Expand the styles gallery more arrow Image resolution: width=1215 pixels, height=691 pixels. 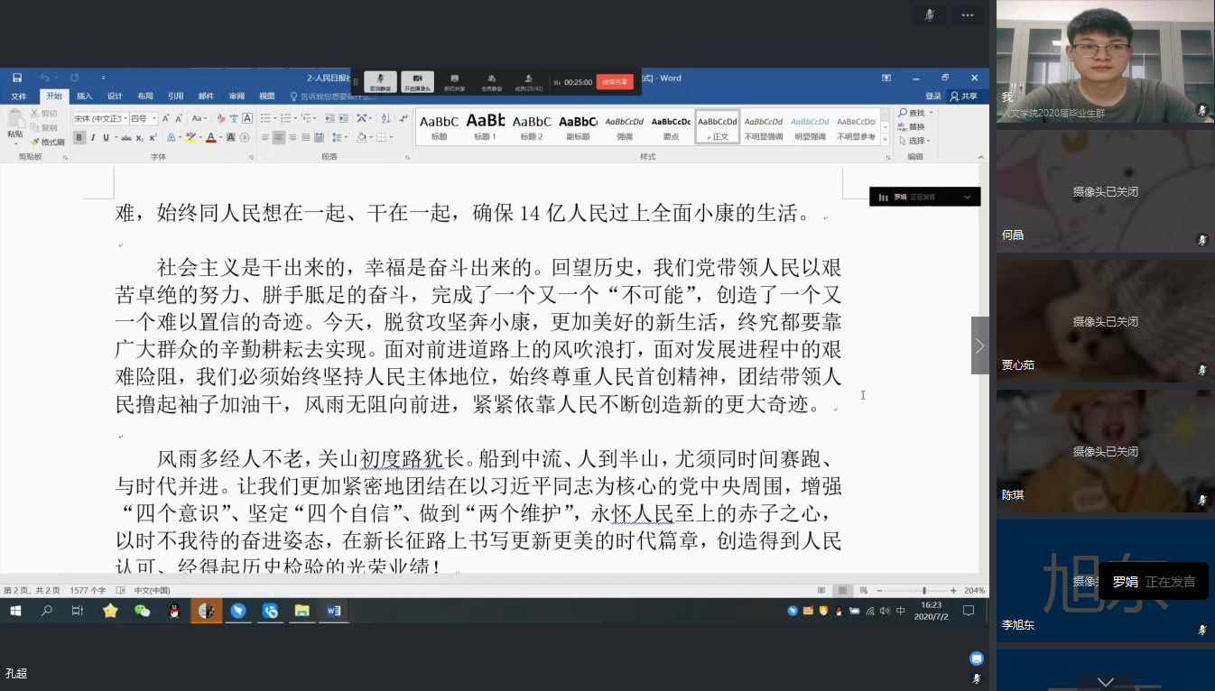tap(886, 140)
